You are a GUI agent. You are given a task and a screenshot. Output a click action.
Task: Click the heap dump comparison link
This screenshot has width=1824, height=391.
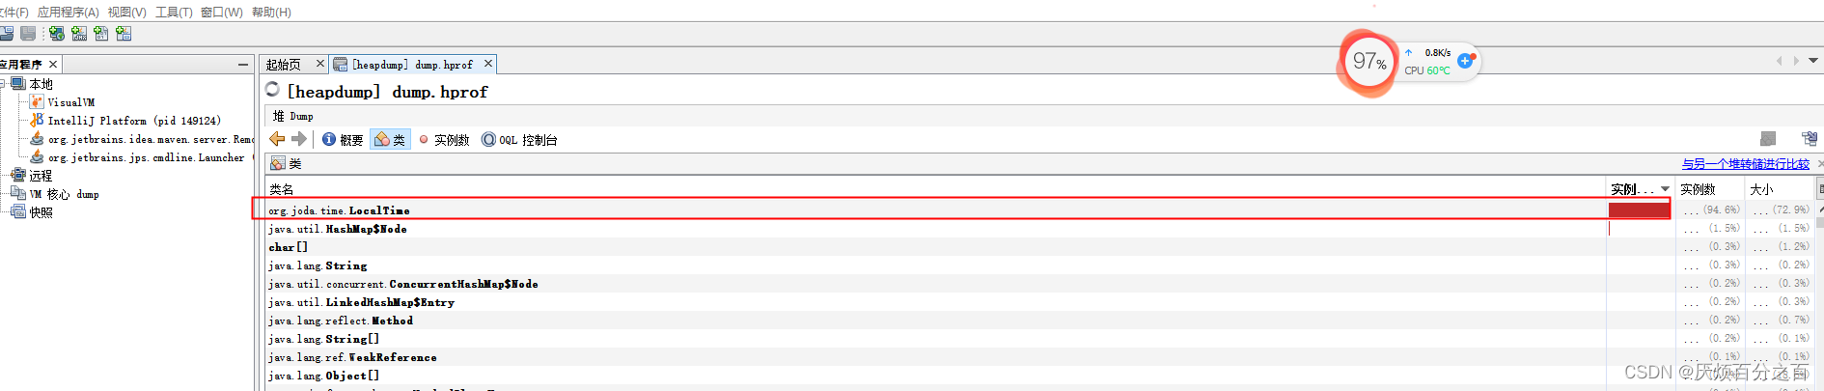pos(1745,164)
